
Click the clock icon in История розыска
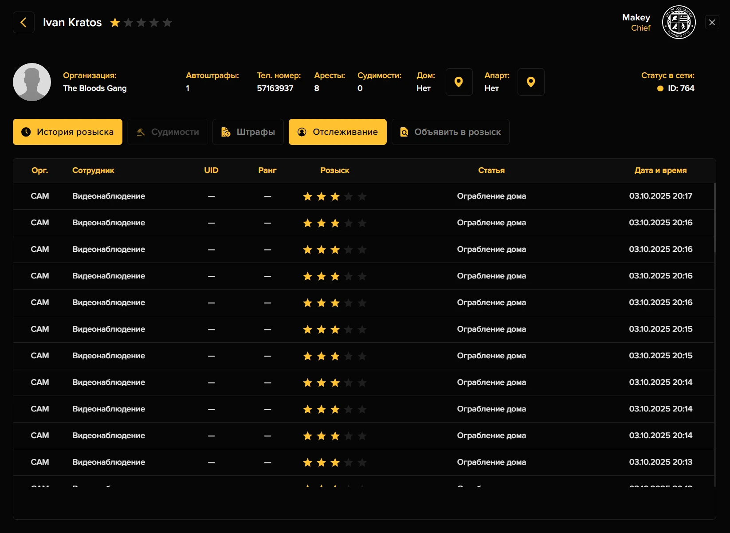pos(26,132)
